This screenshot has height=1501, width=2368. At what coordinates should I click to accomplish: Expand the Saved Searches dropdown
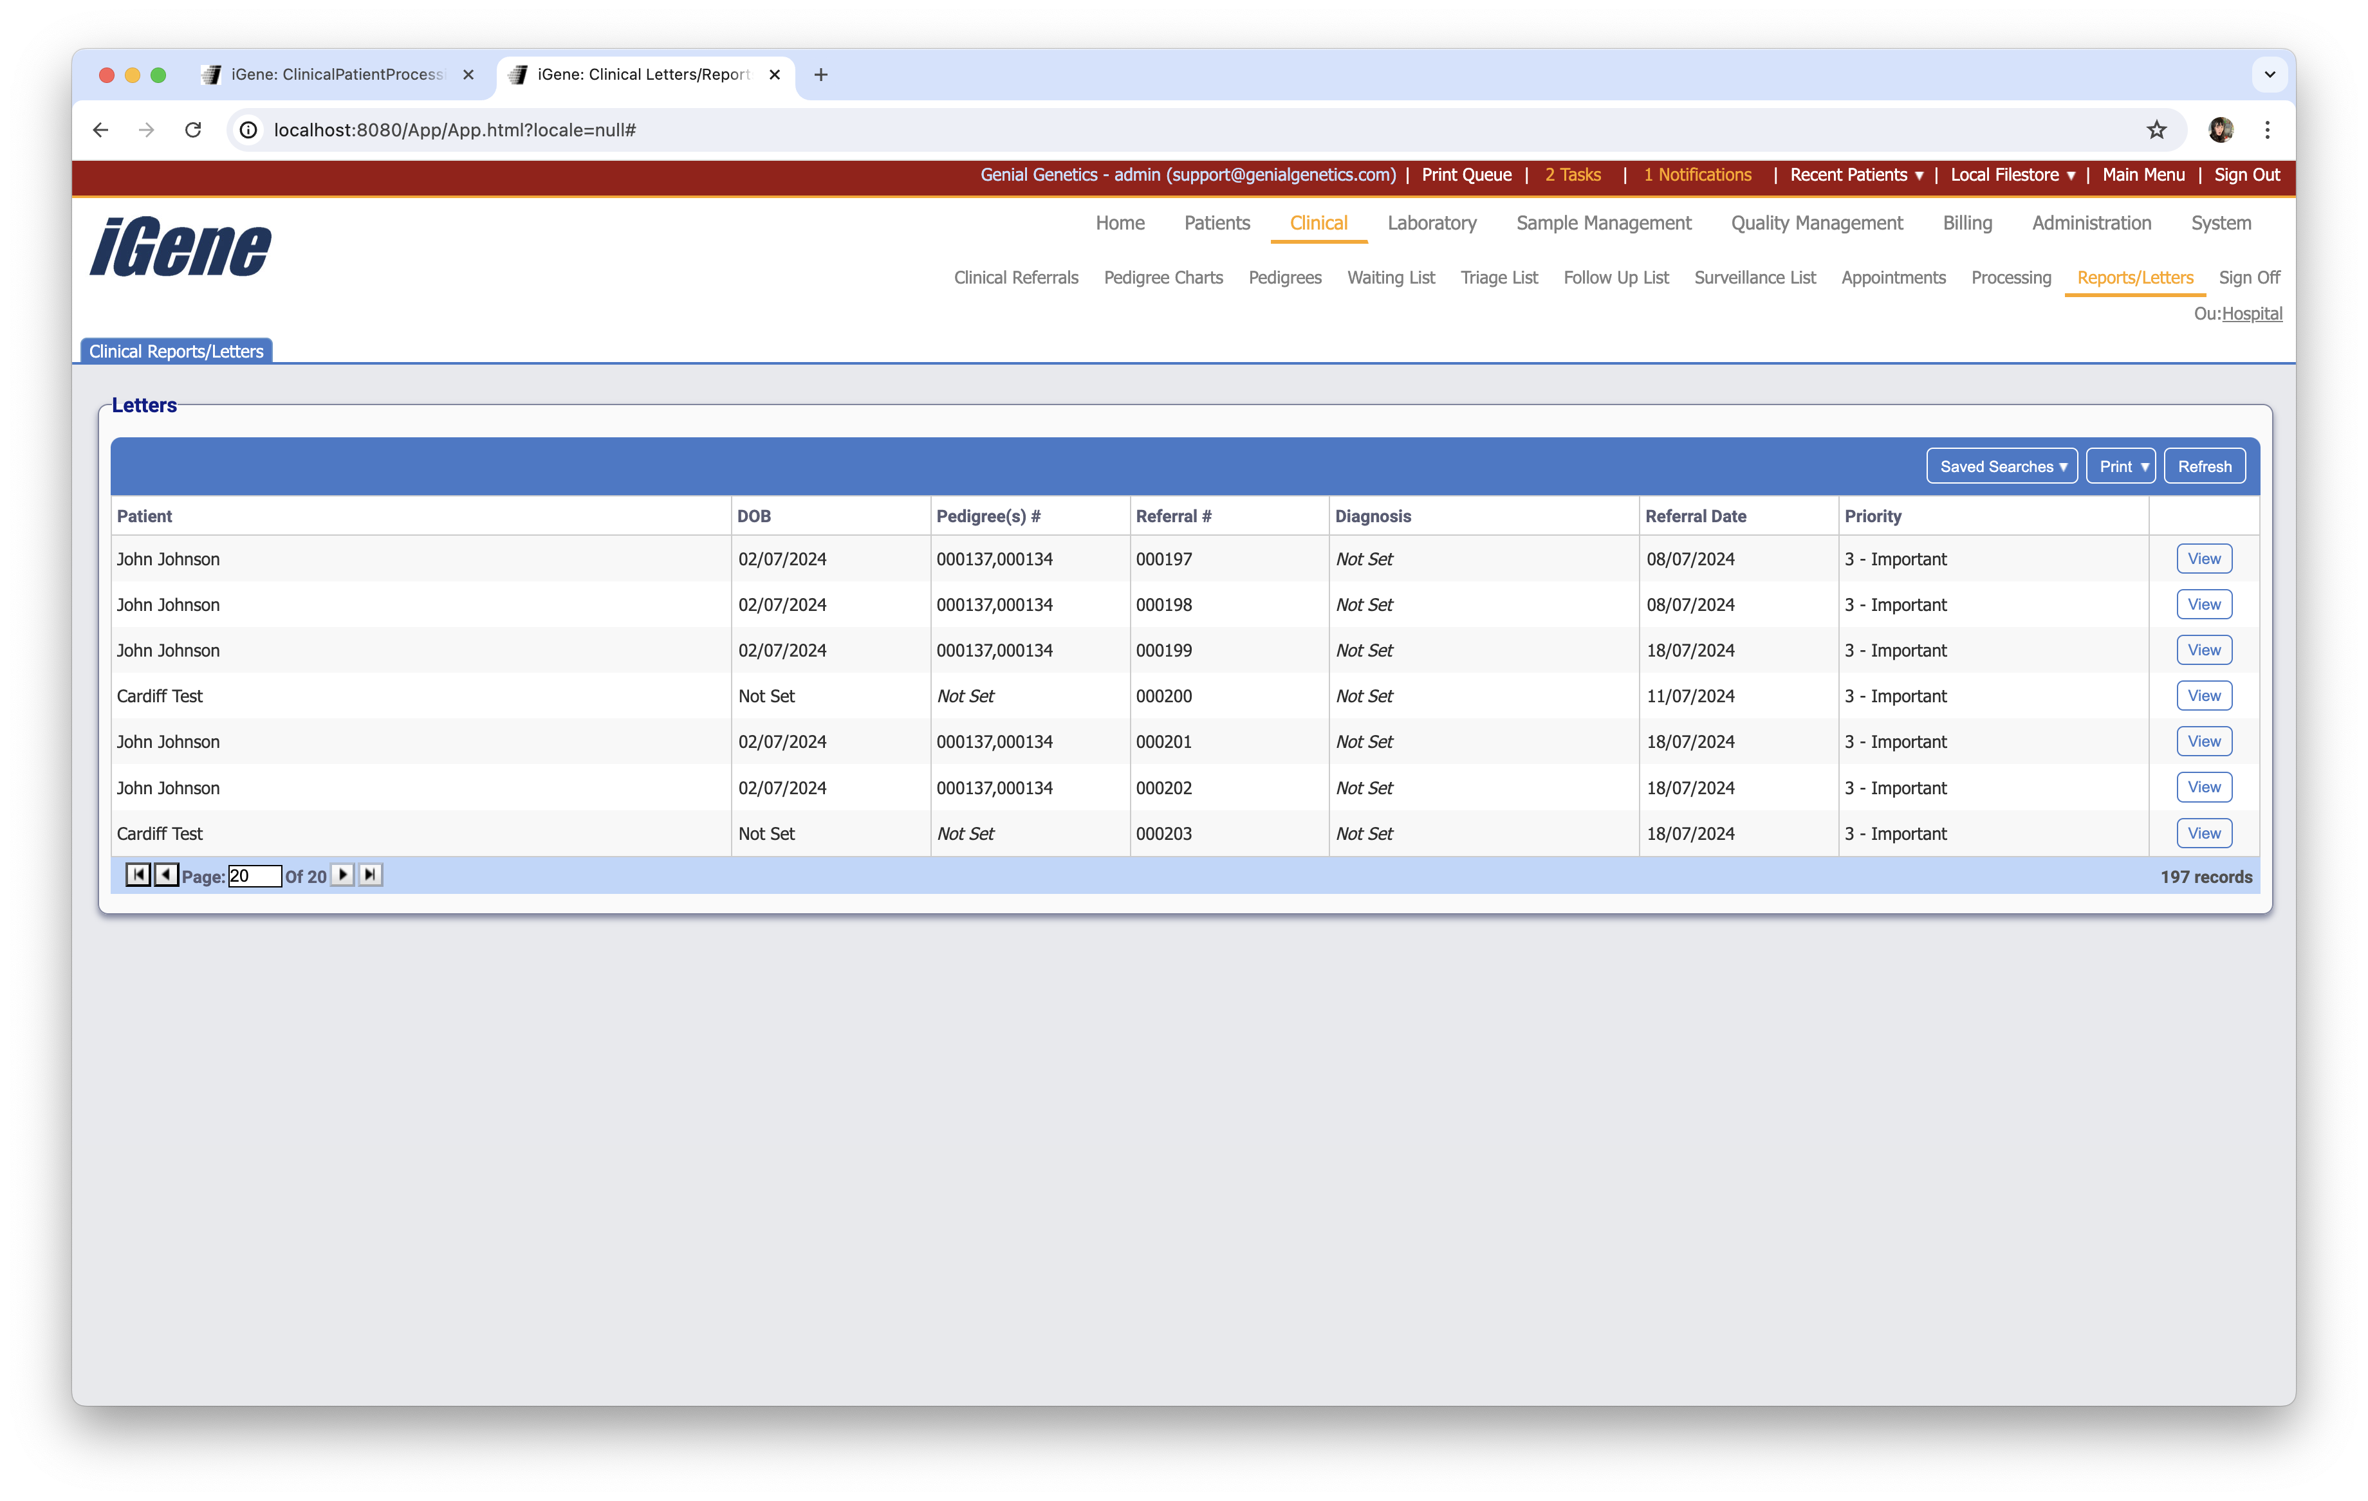[x=2001, y=467]
